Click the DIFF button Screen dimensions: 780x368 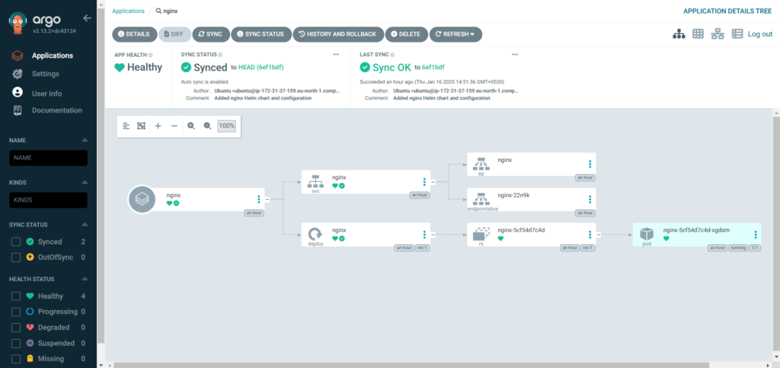coord(174,34)
